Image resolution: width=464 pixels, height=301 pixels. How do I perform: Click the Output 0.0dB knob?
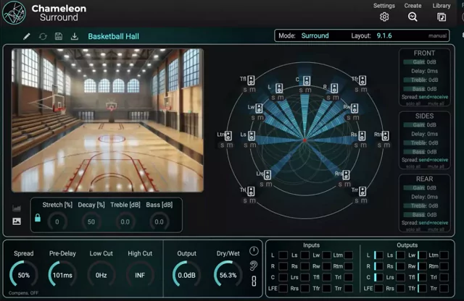point(187,275)
